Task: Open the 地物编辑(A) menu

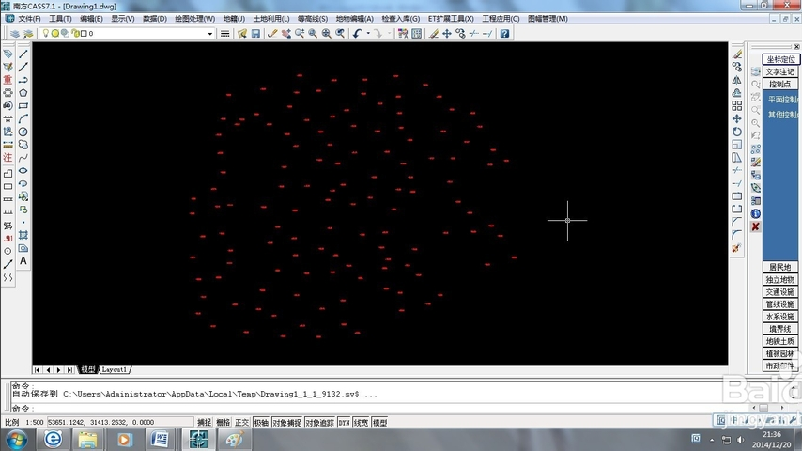Action: (354, 19)
